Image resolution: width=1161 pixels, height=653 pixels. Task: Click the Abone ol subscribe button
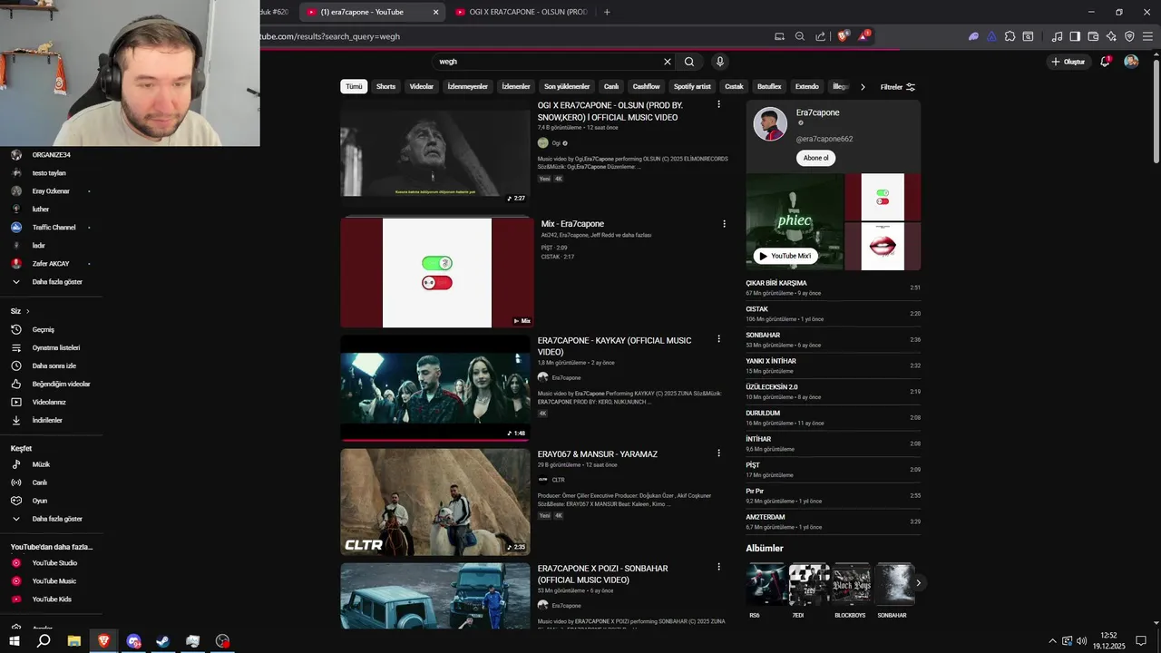tap(815, 158)
